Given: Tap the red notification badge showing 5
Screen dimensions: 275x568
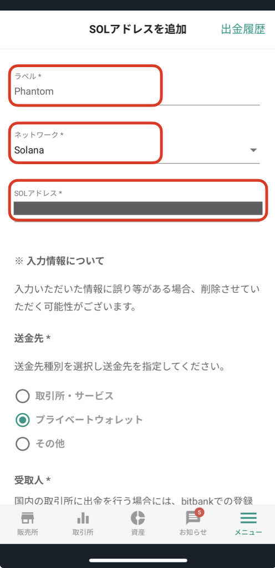Looking at the screenshot, I should tap(200, 512).
